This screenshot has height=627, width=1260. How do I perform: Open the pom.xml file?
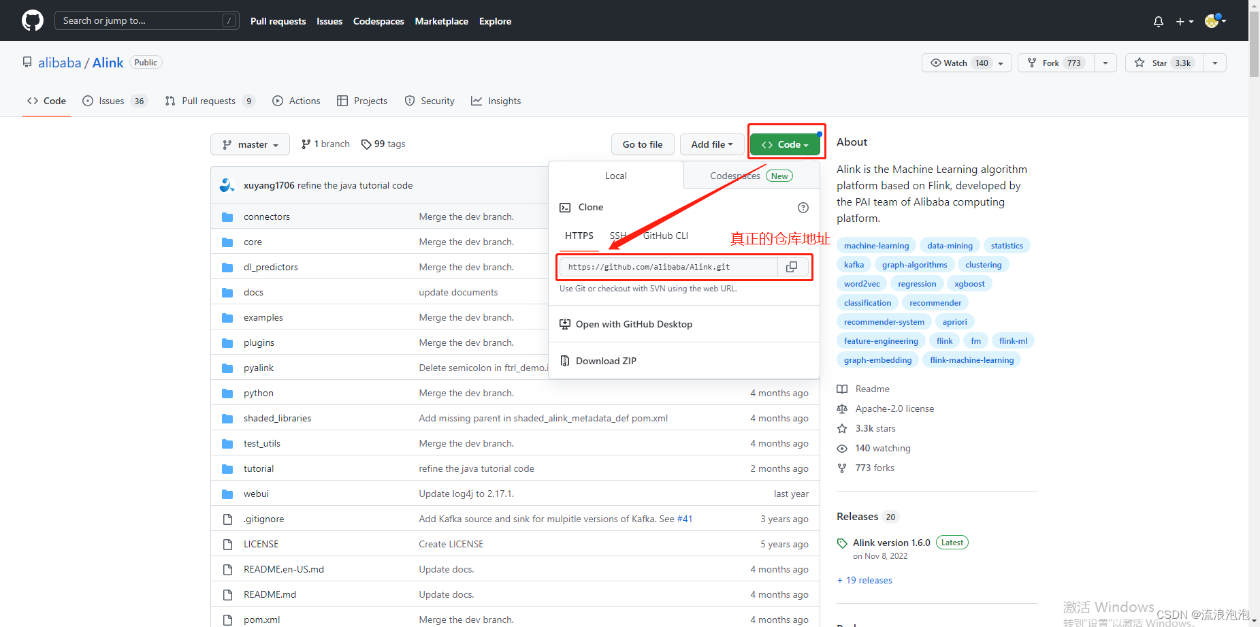click(261, 620)
